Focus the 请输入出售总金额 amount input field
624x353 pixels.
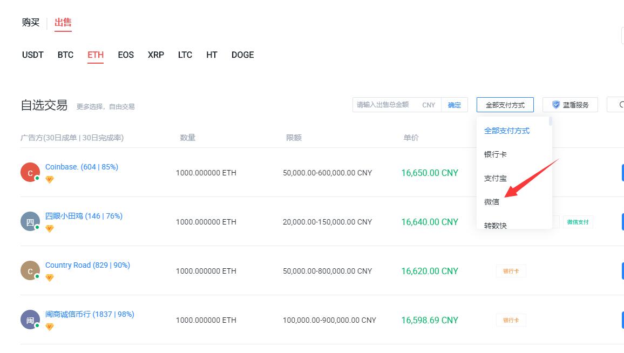click(x=383, y=105)
